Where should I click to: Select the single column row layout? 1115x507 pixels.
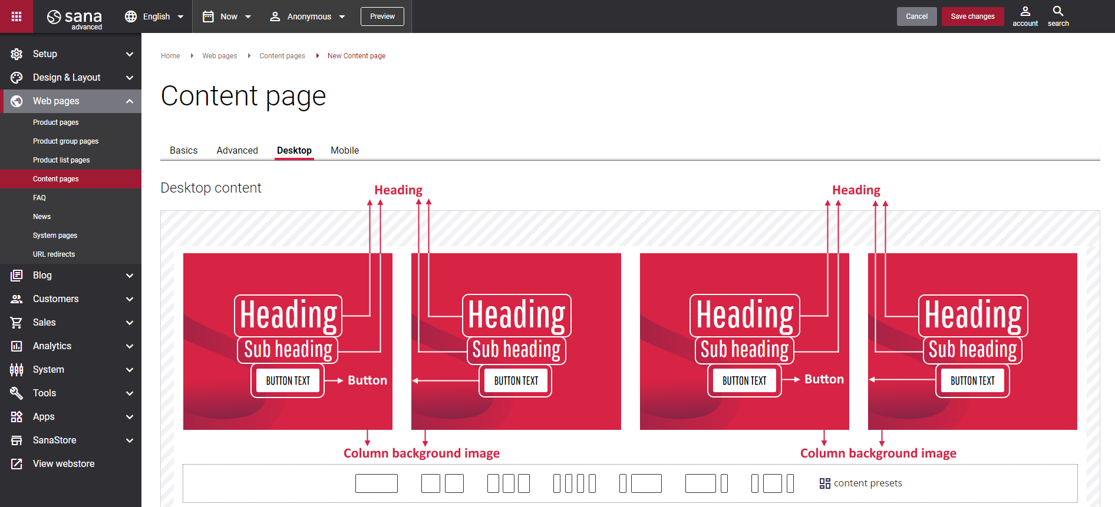click(x=376, y=483)
